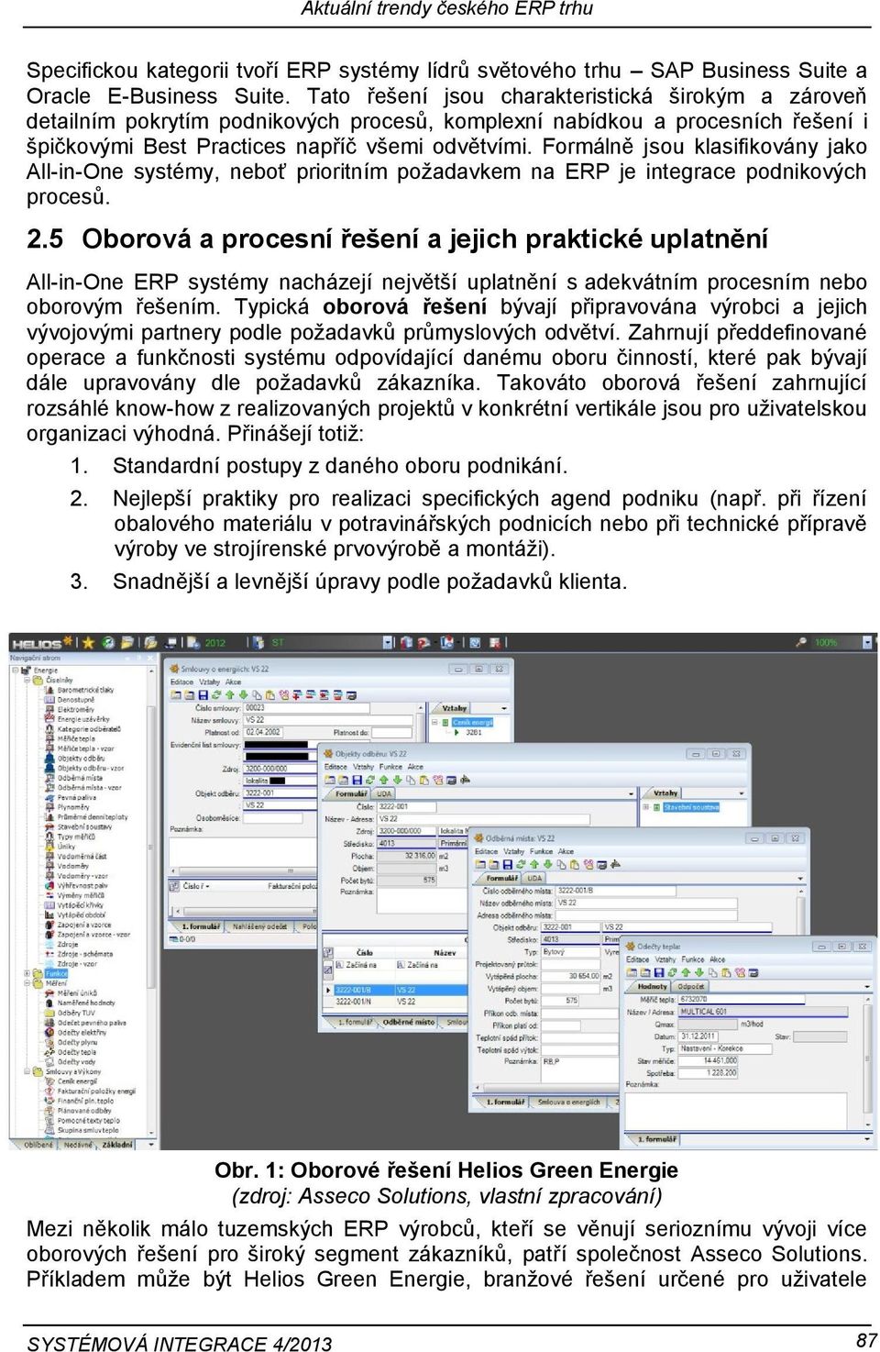Click vertical scrollbar of navigation tree
This screenshot has height=1352, width=880.
(x=151, y=899)
